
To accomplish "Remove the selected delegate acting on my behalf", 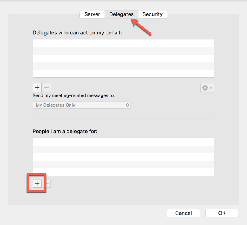I will [47, 88].
